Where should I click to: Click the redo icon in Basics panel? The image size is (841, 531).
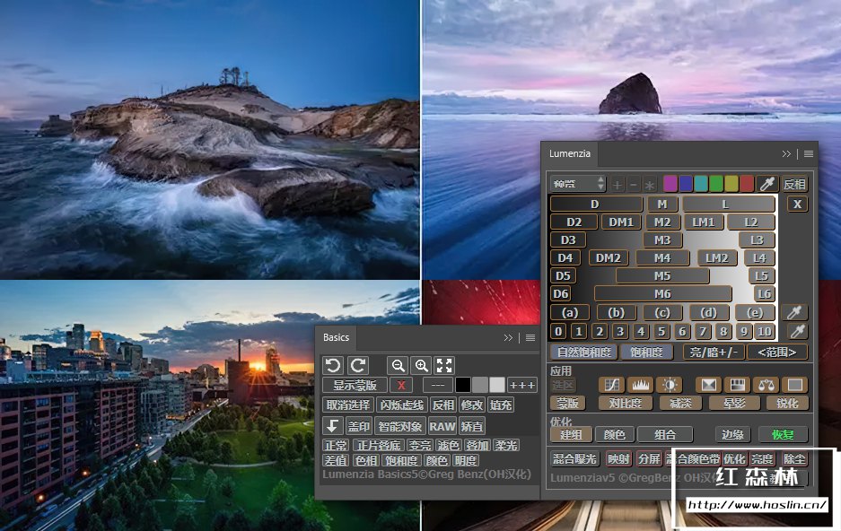coord(358,365)
